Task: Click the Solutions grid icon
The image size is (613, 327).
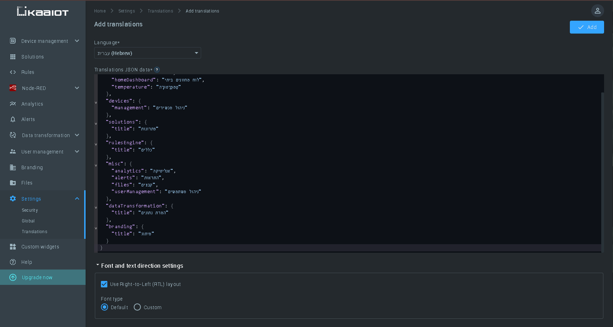Action: click(13, 57)
